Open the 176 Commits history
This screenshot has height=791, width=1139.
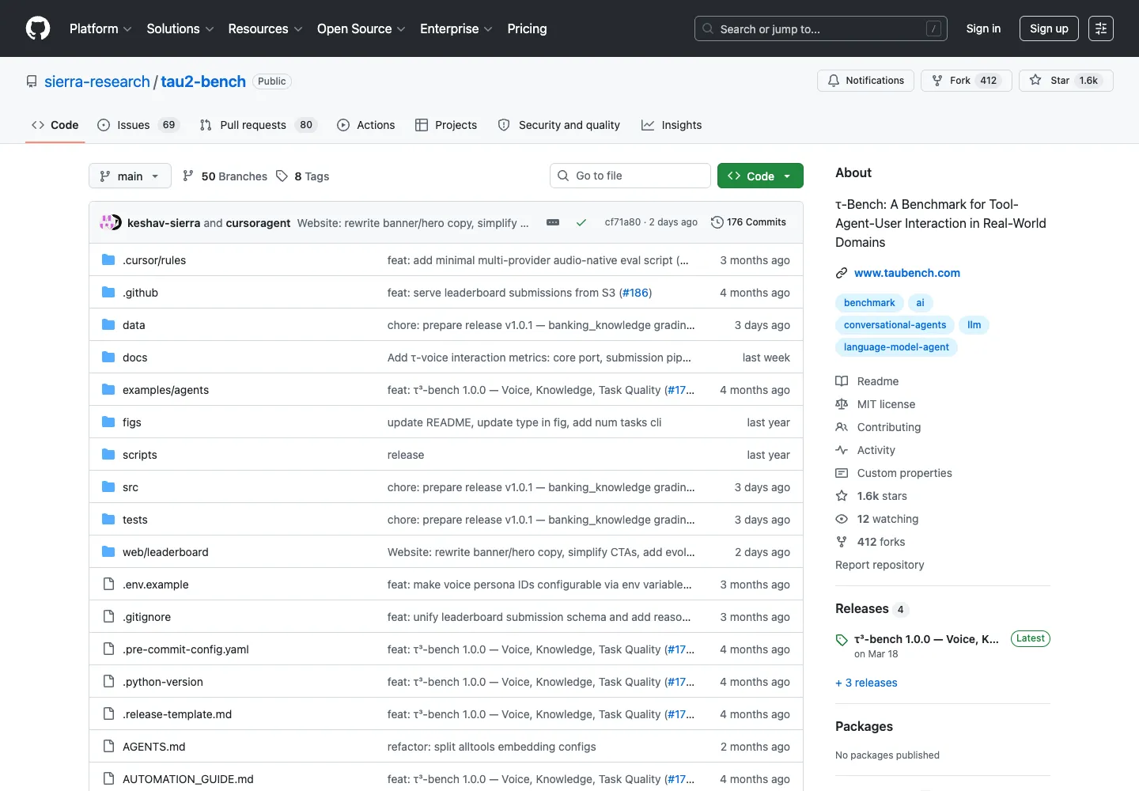tap(748, 222)
